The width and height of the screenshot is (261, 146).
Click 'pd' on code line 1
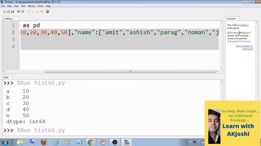point(36,26)
